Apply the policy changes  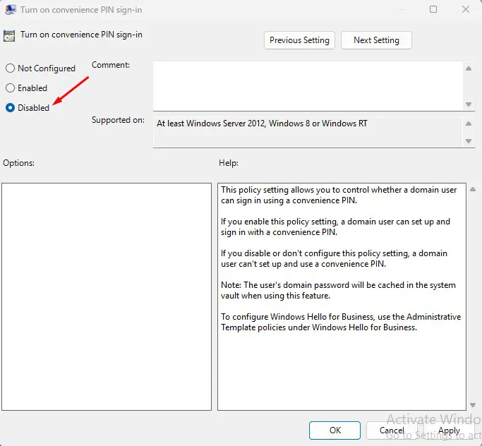tap(449, 430)
